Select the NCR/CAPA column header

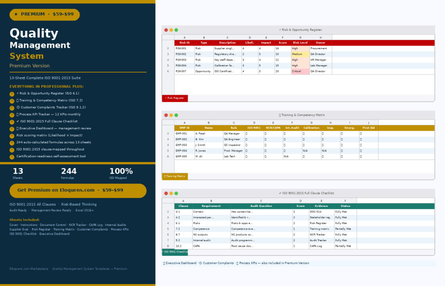[273, 128]
